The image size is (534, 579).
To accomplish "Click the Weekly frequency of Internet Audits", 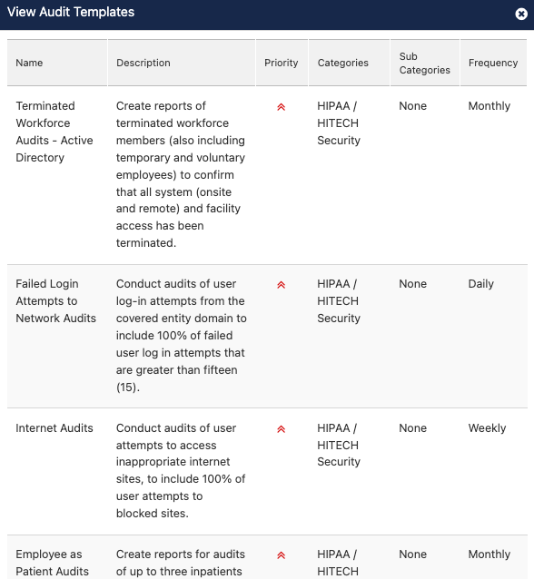I will [487, 428].
